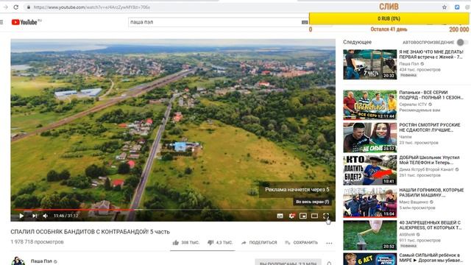
Task: Open the КТО ПЛАТИТЬ БУДЕТ video thumbnail
Action: 369,170
